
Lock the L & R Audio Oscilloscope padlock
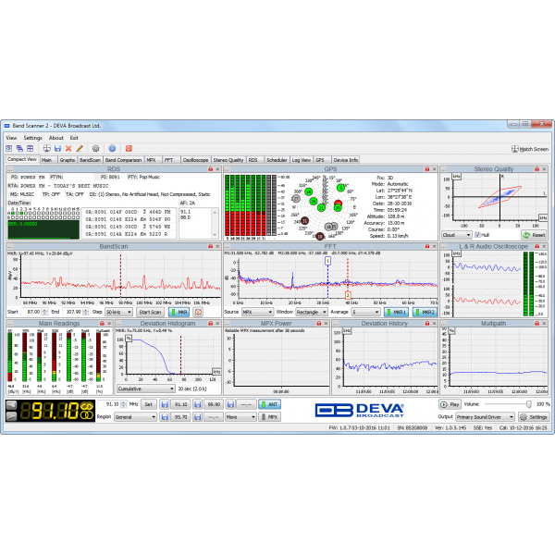pyautogui.click(x=536, y=246)
